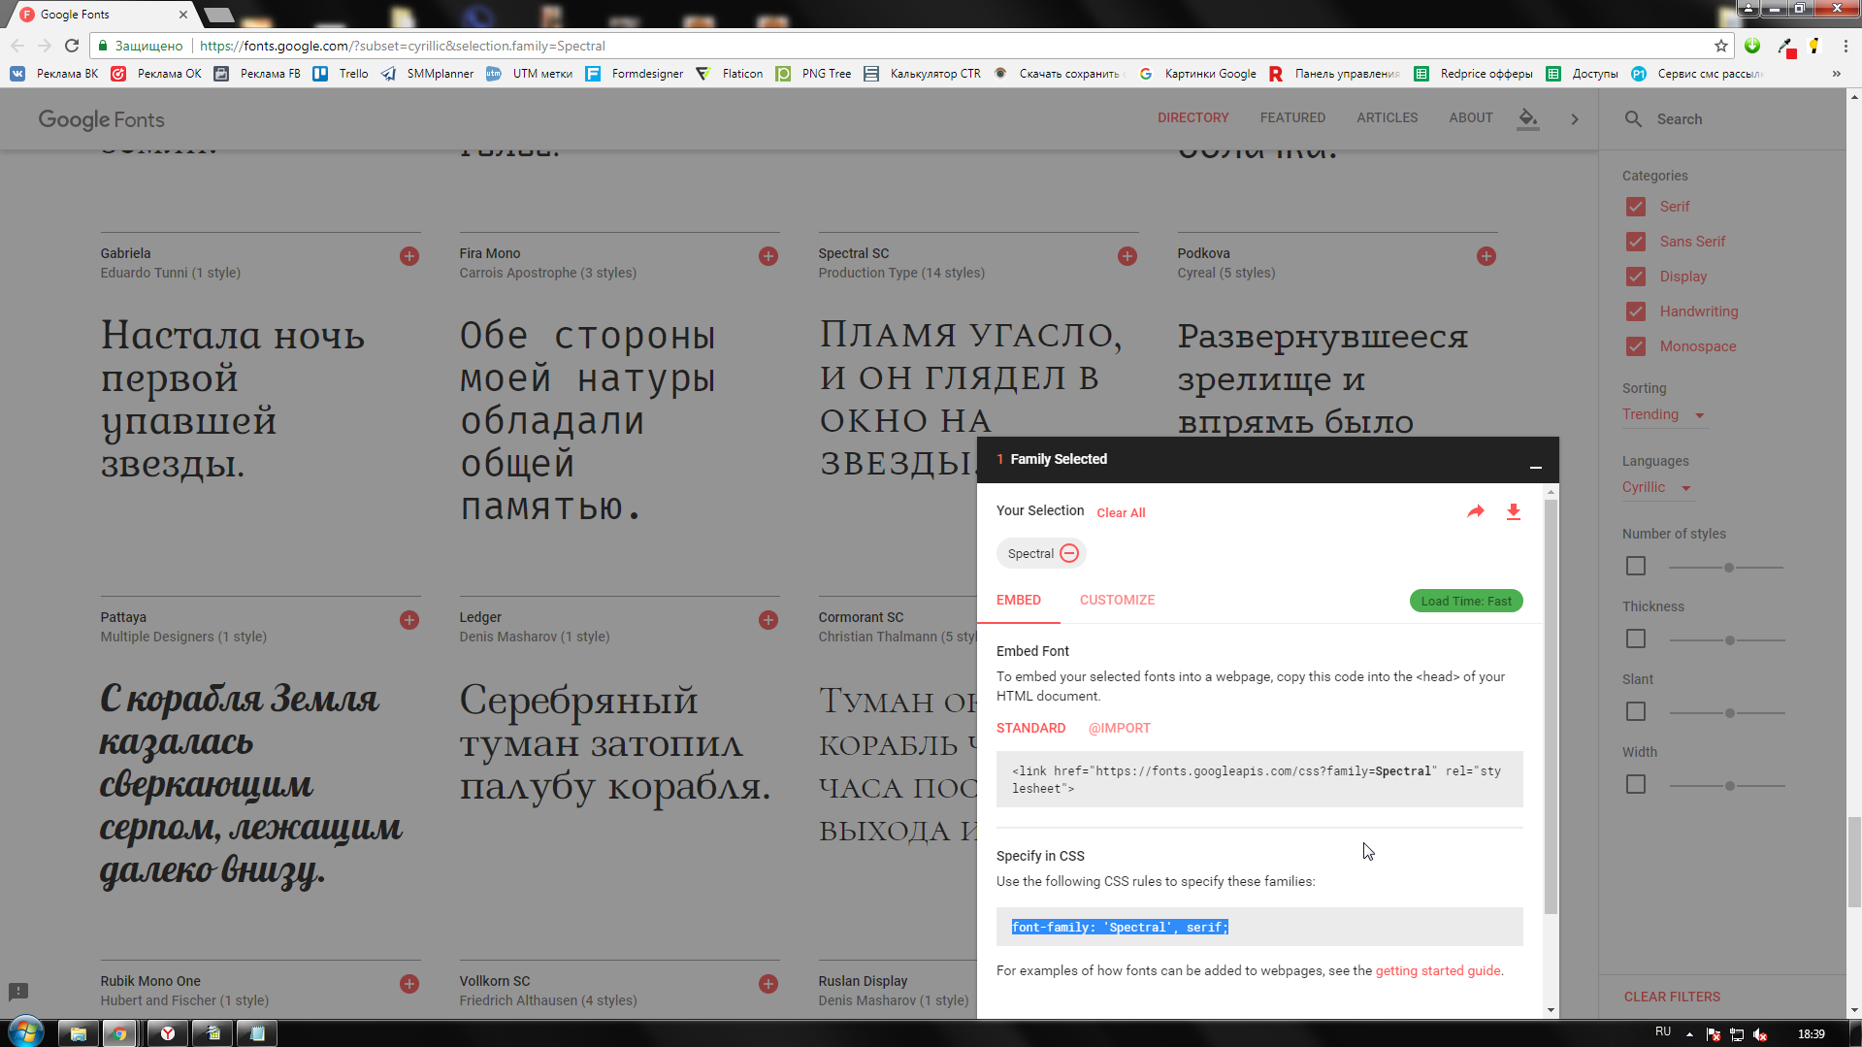
Task: Uncheck the Monospace category
Action: click(x=1636, y=346)
